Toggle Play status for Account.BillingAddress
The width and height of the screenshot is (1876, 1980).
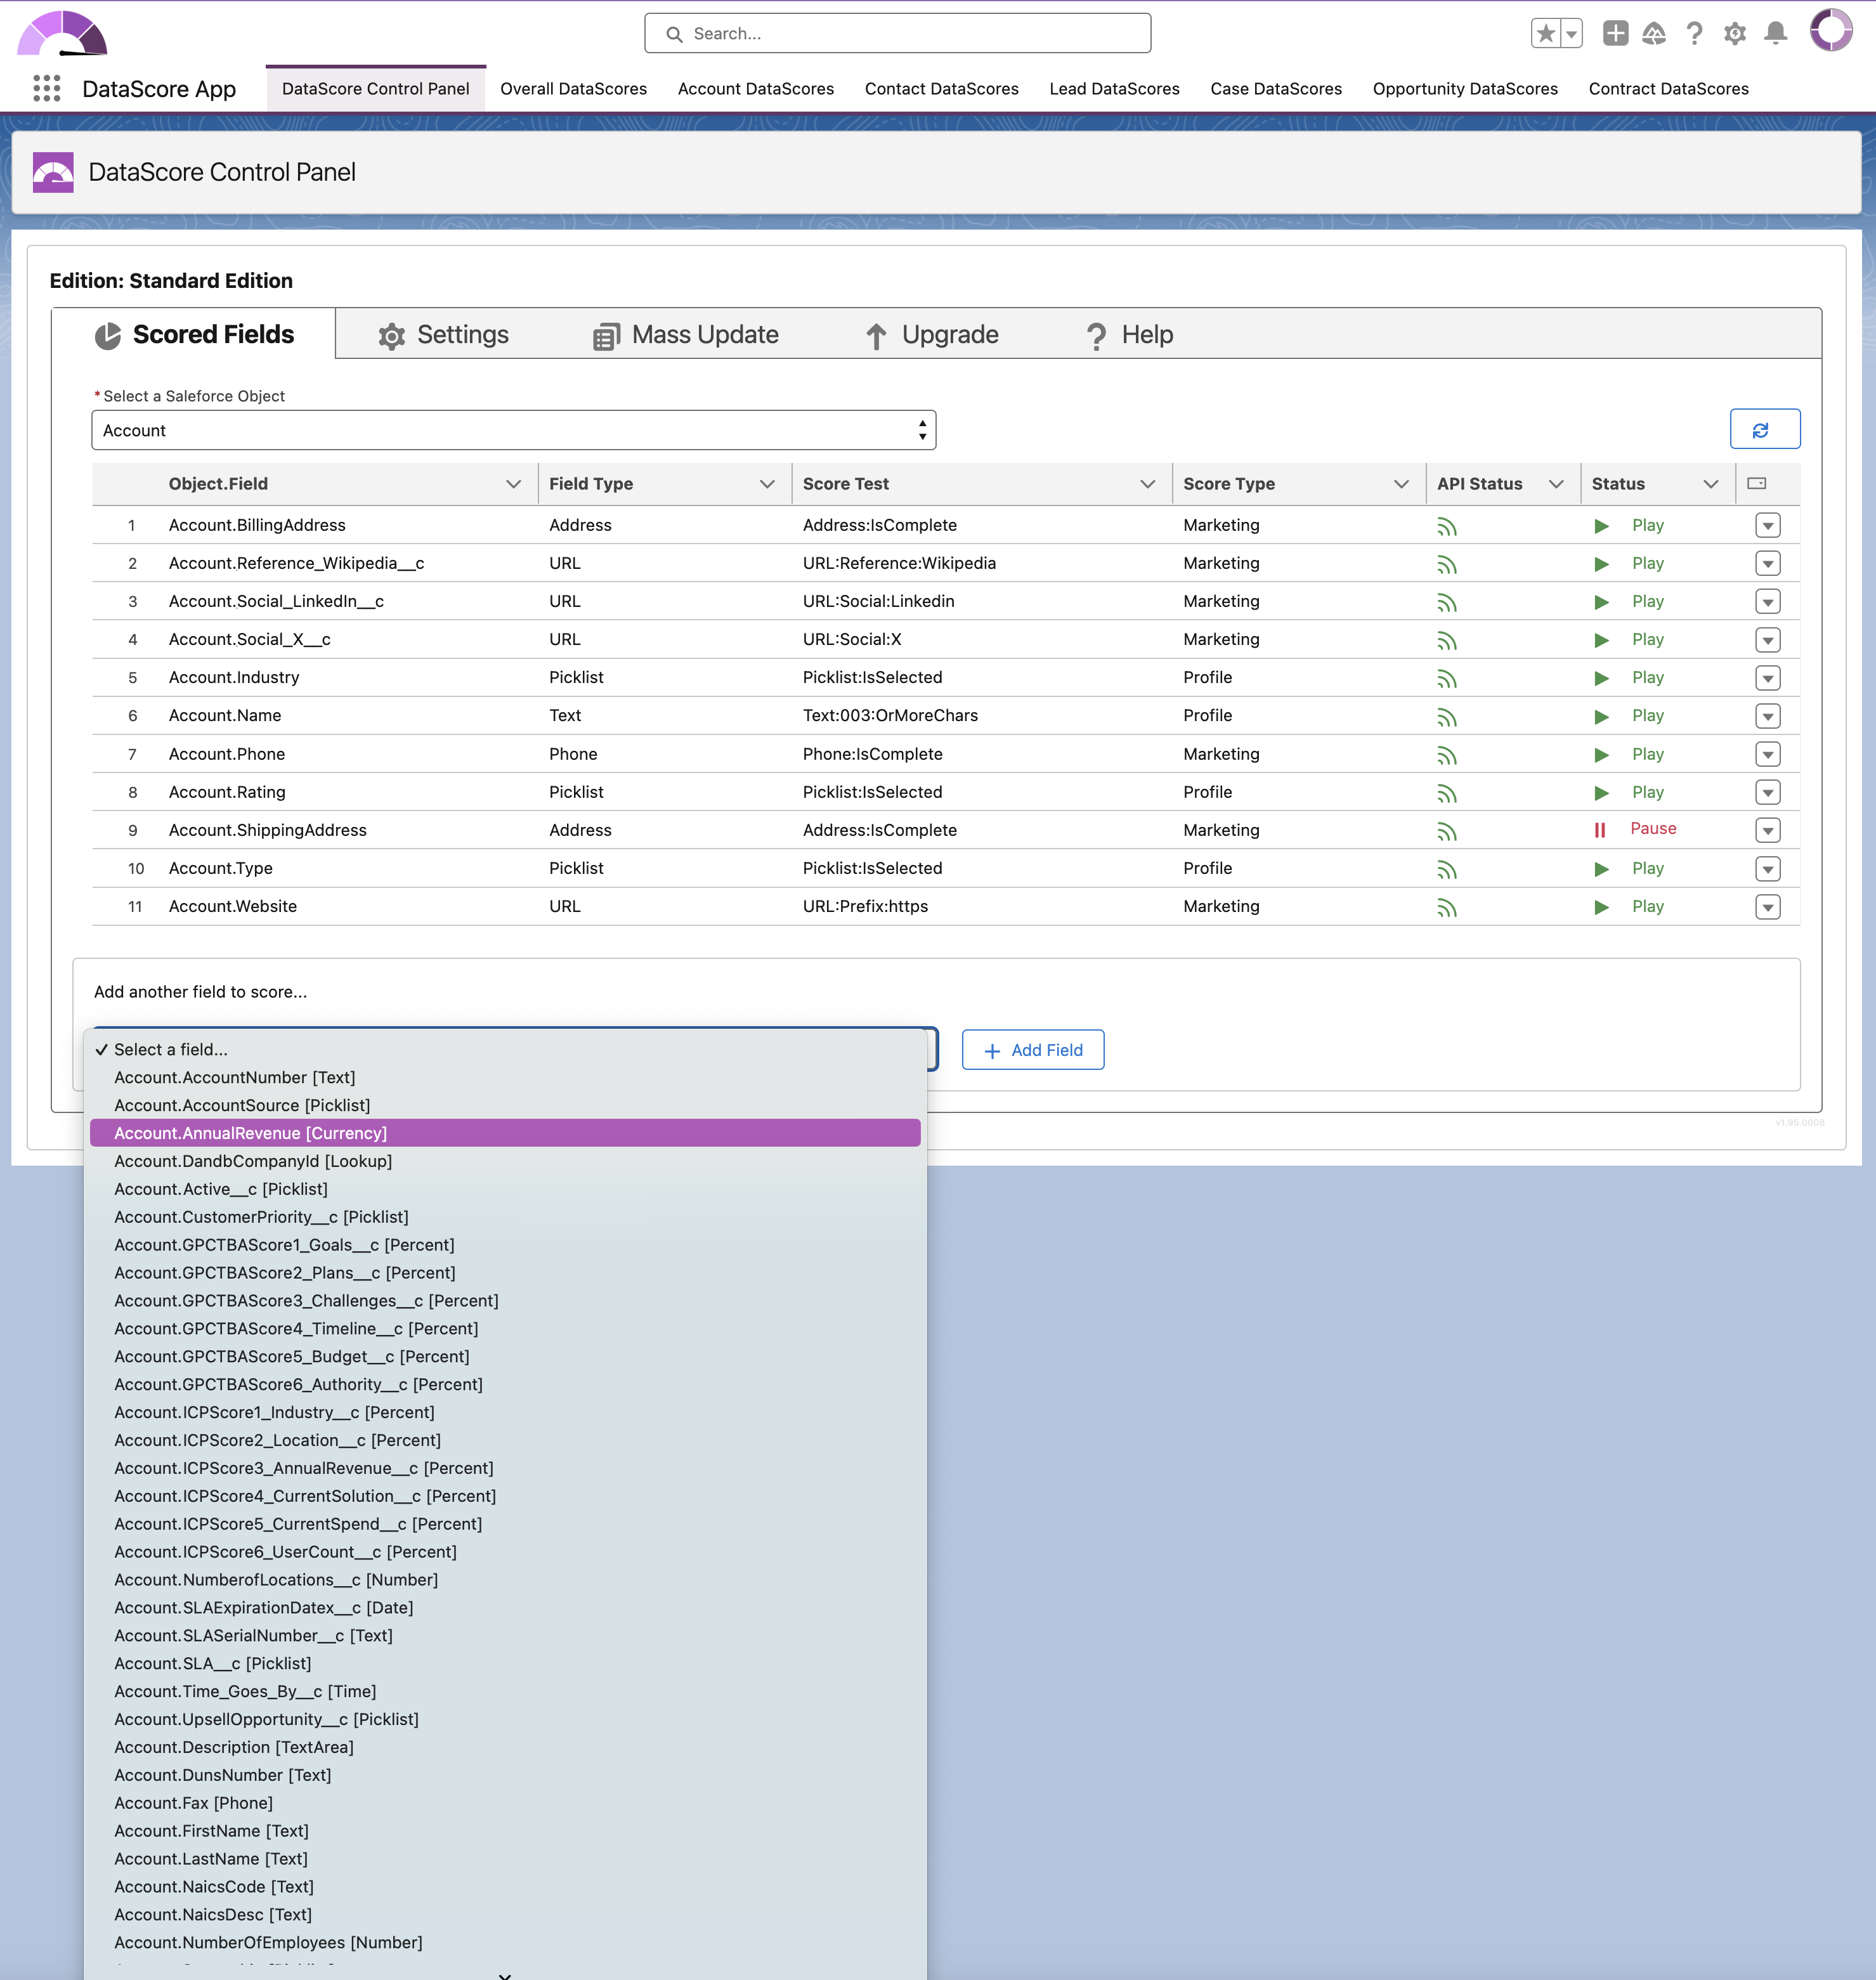tap(1629, 525)
